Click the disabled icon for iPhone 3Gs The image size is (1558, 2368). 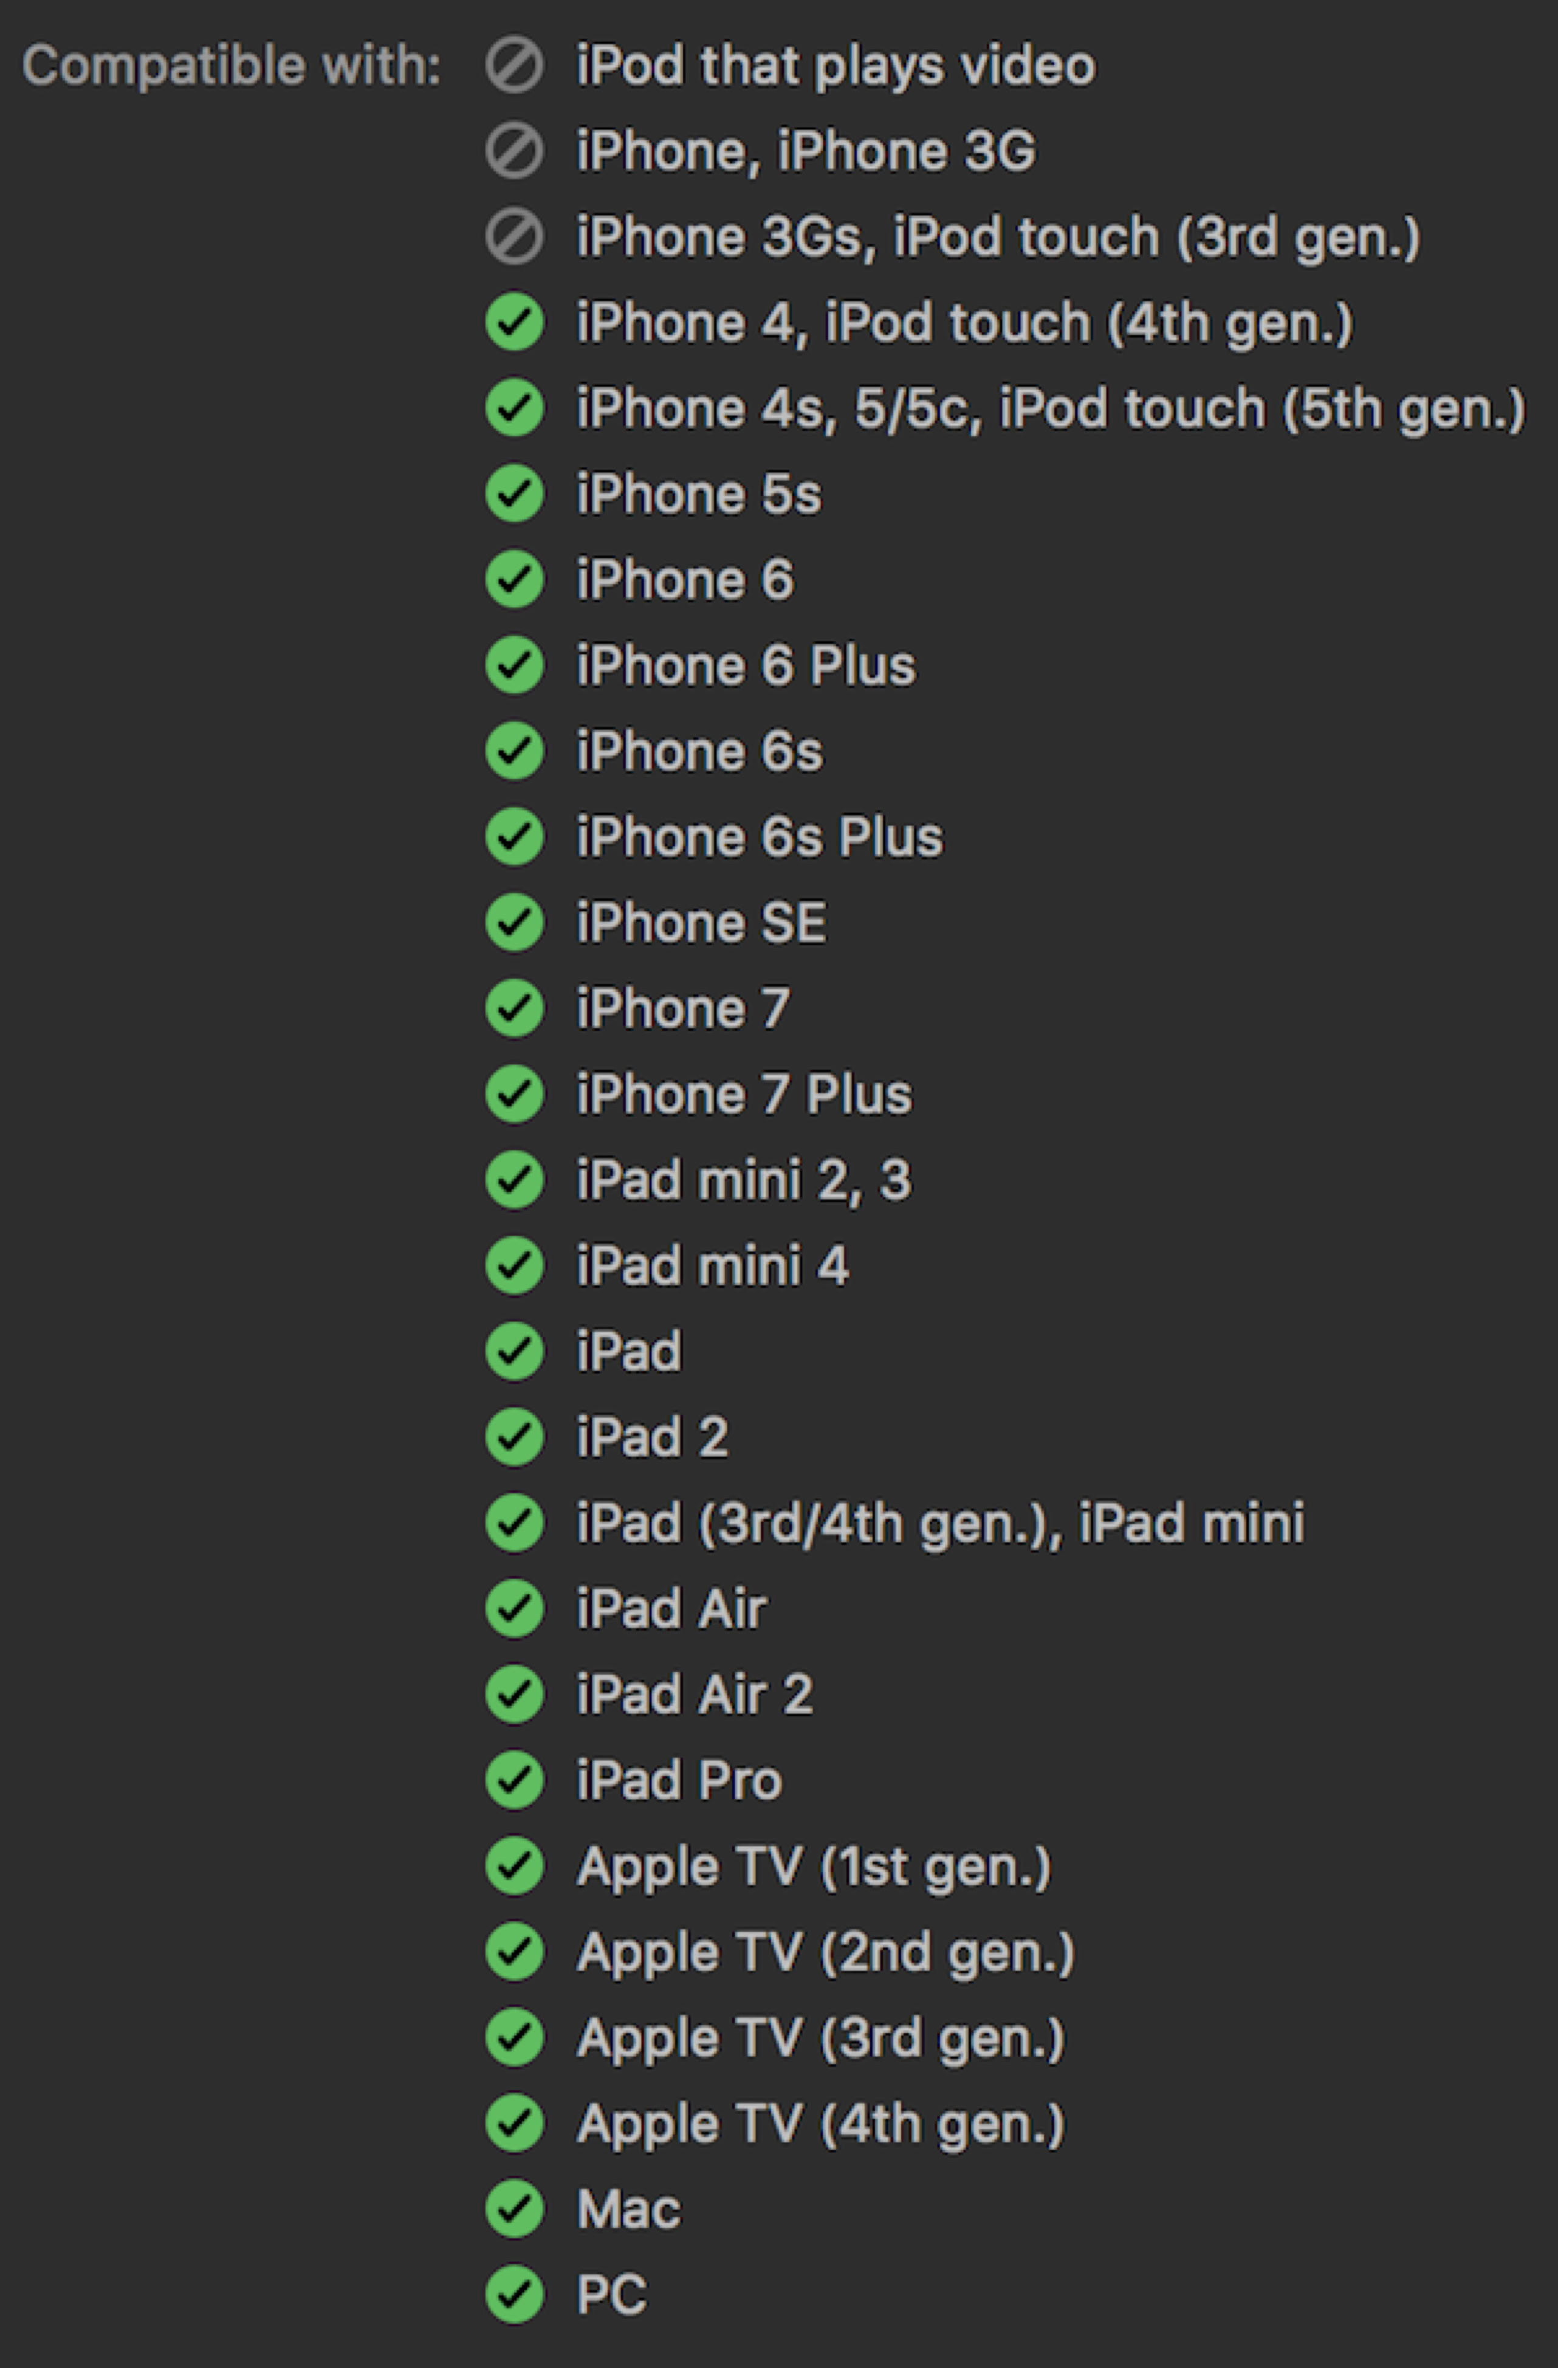(514, 237)
